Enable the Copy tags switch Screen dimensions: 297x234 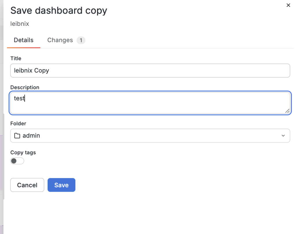point(17,161)
